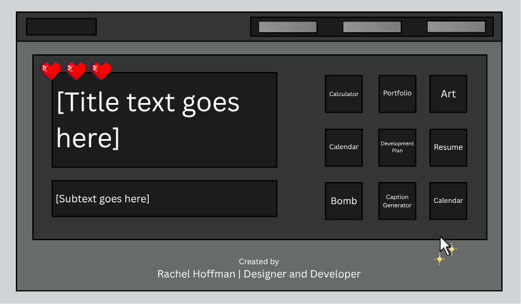Launch the Caption Generator tile
521x304 pixels.
[397, 201]
